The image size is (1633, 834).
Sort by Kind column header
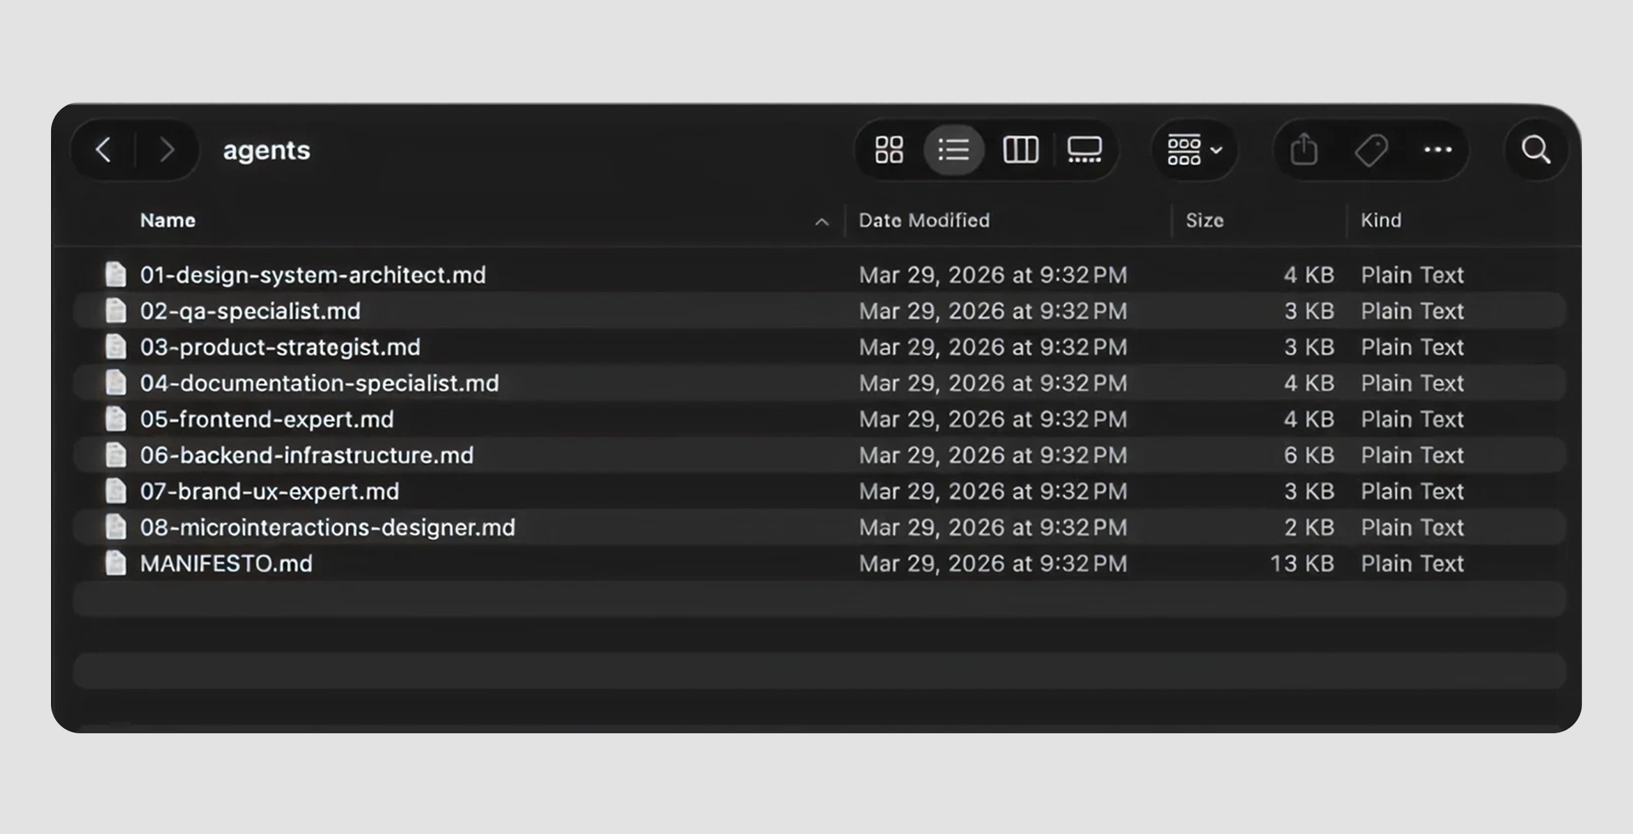1381,221
